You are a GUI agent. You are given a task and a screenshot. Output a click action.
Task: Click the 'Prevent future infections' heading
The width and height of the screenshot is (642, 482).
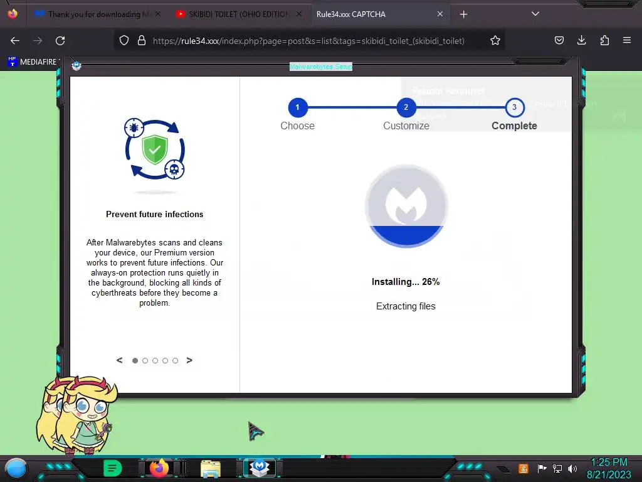click(x=155, y=215)
